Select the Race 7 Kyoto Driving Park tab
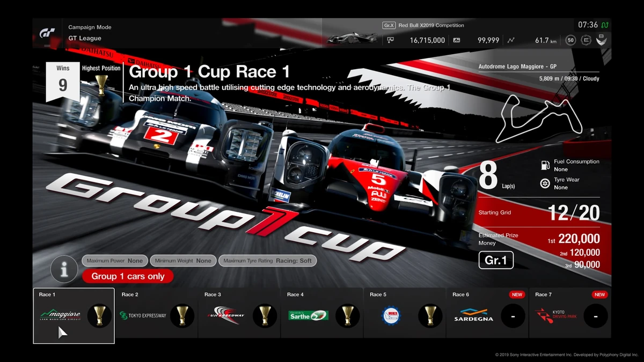This screenshot has width=644, height=362. (x=570, y=316)
